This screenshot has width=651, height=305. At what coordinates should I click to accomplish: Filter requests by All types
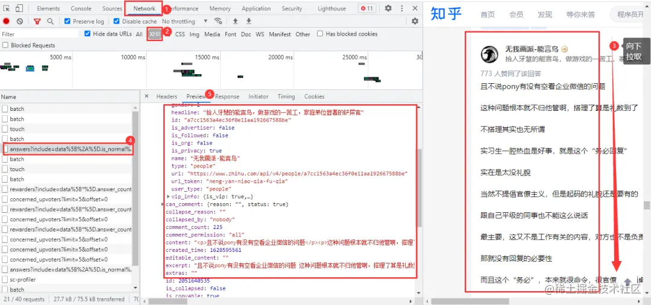(139, 34)
